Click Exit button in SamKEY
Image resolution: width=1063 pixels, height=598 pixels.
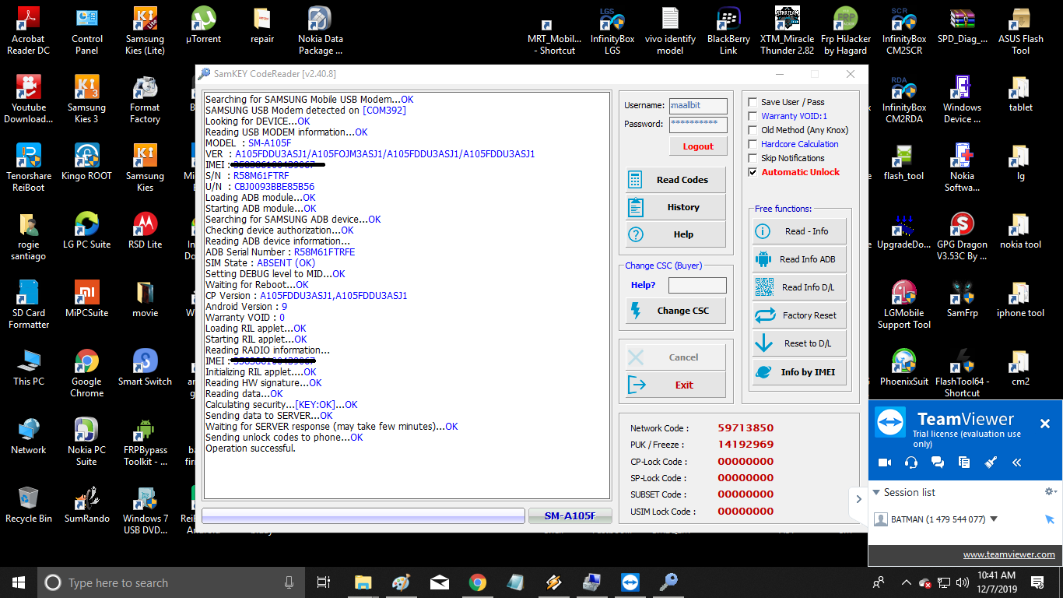pos(675,385)
